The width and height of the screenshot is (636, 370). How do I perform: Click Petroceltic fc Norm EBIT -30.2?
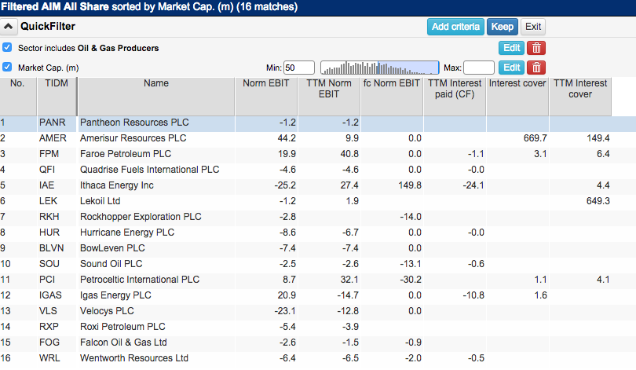click(411, 280)
